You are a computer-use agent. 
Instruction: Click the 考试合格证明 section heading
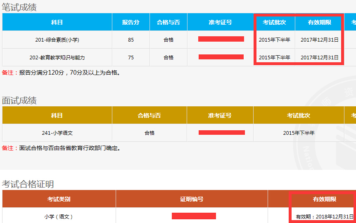pyautogui.click(x=28, y=184)
